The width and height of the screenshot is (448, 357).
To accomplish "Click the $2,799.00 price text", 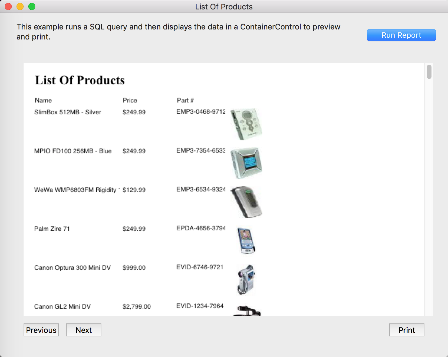I will (137, 306).
